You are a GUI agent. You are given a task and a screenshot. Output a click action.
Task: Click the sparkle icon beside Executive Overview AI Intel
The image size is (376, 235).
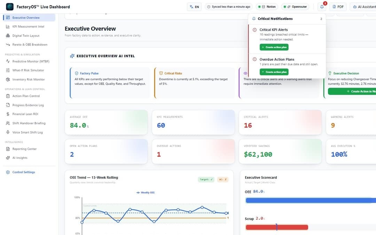click(72, 56)
